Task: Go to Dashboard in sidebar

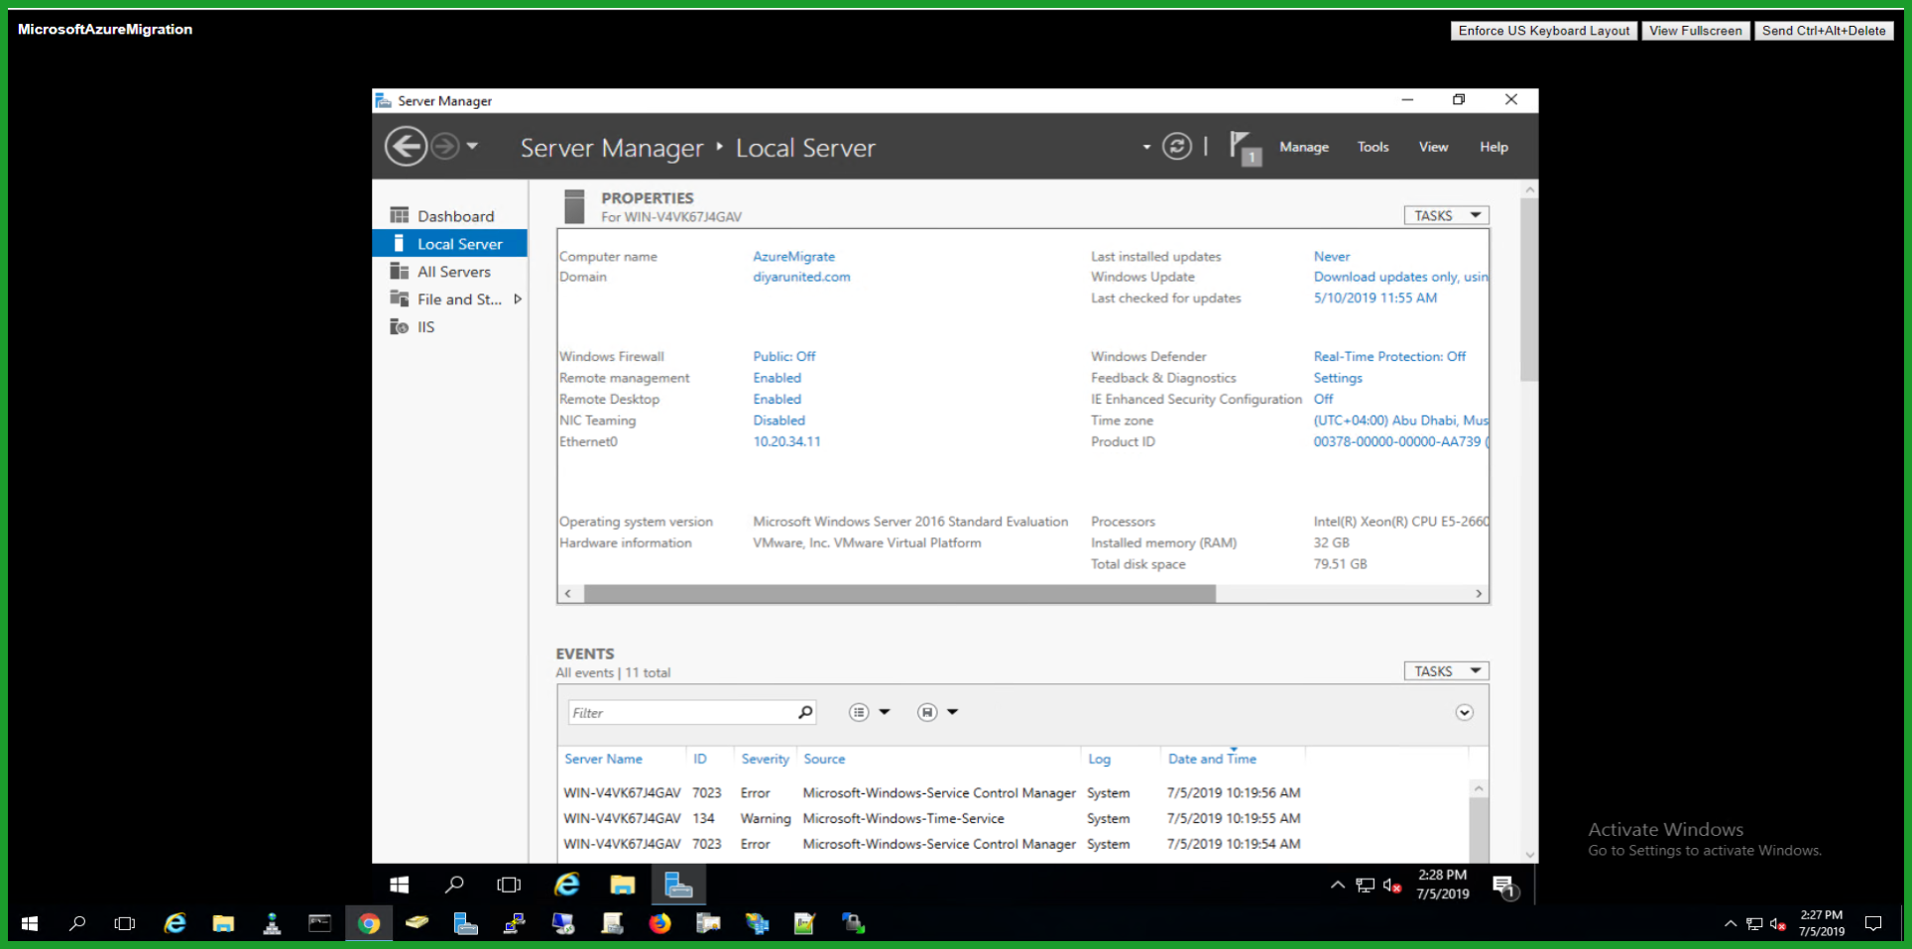Action: 450,216
